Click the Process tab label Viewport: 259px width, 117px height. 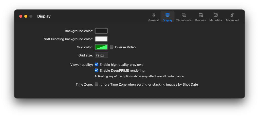tap(200, 20)
